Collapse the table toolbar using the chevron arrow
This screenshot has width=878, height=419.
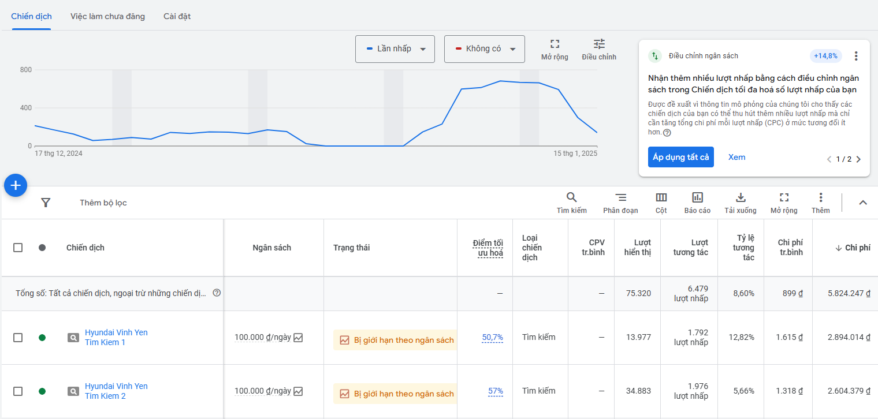pos(863,203)
